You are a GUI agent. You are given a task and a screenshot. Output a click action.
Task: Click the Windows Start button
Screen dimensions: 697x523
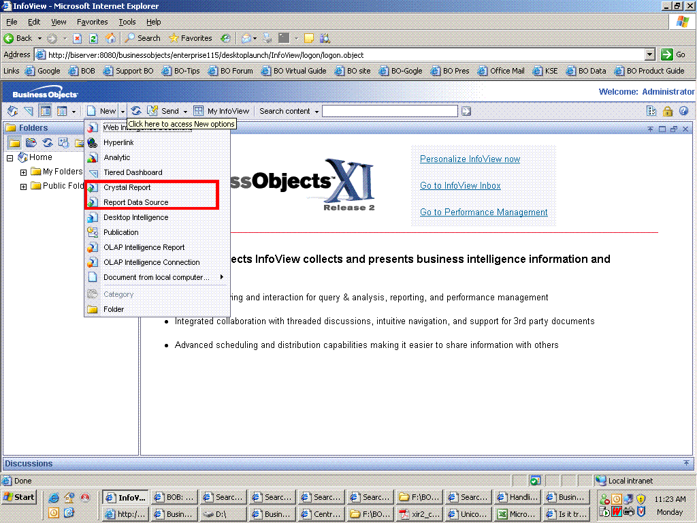coord(19,497)
